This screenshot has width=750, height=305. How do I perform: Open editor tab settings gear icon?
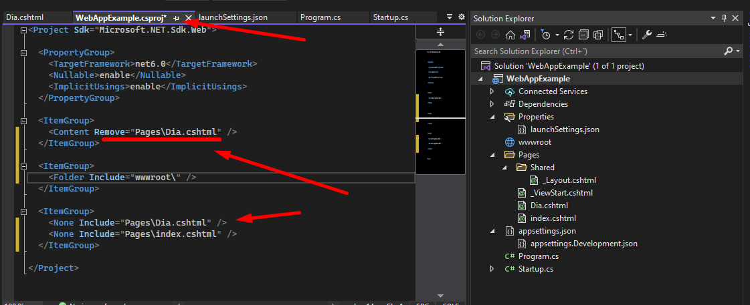tap(461, 17)
